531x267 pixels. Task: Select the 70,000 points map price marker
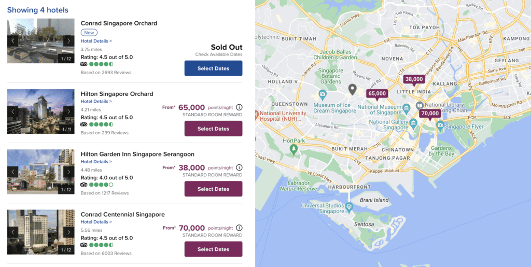430,114
